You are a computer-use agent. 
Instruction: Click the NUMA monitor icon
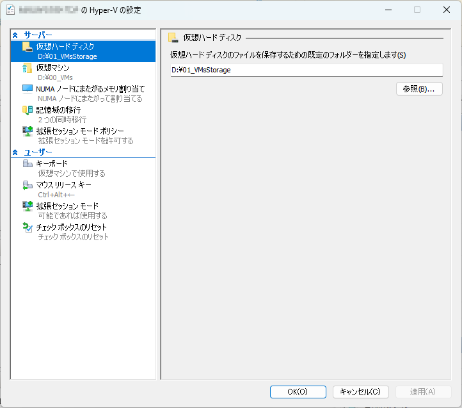pos(28,89)
